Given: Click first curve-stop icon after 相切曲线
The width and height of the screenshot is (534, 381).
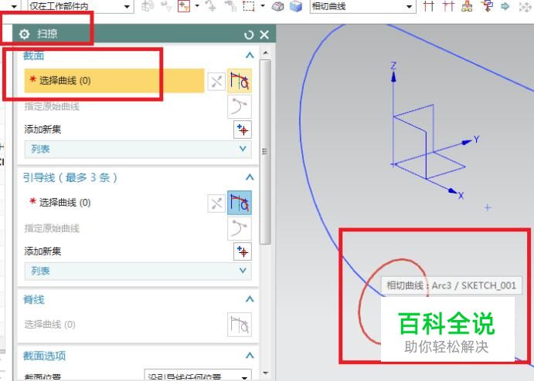Looking at the screenshot, I should pos(429,6).
